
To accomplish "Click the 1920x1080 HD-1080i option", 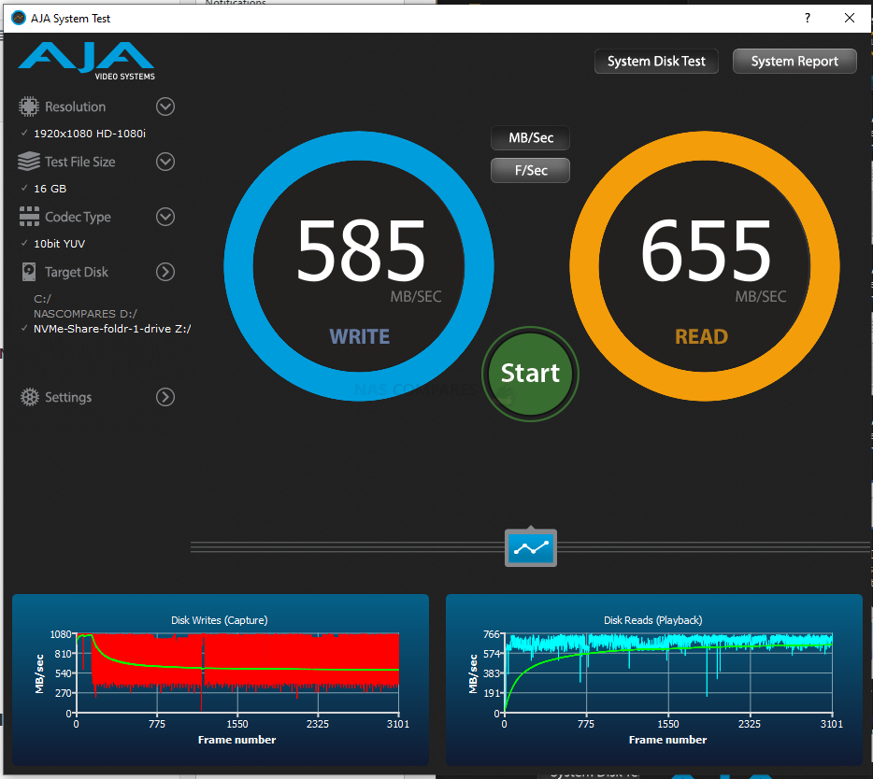I will click(x=90, y=134).
